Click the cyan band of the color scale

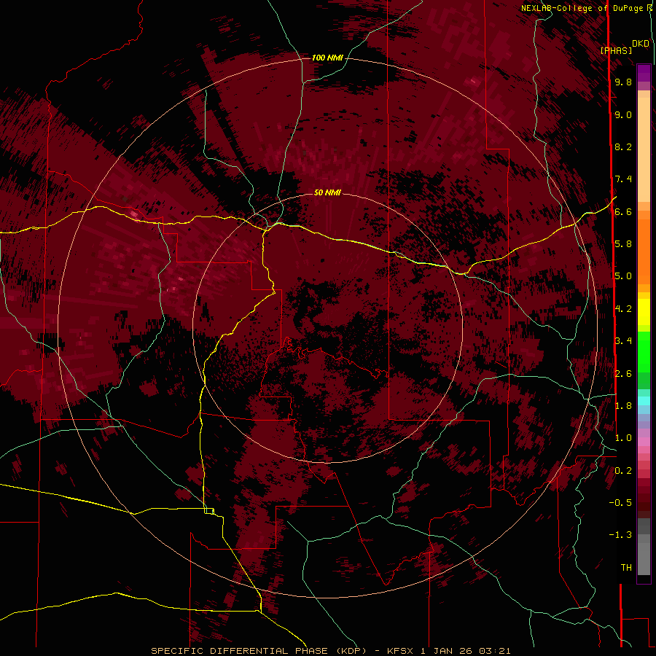coord(644,401)
